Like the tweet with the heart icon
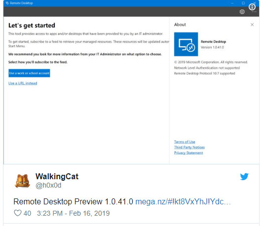 tap(18, 213)
